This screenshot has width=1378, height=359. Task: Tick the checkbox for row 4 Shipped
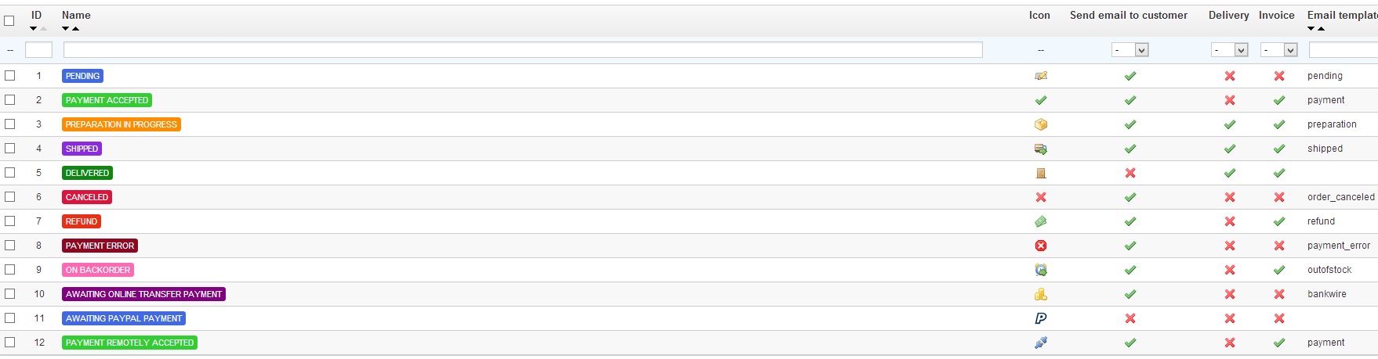(10, 148)
